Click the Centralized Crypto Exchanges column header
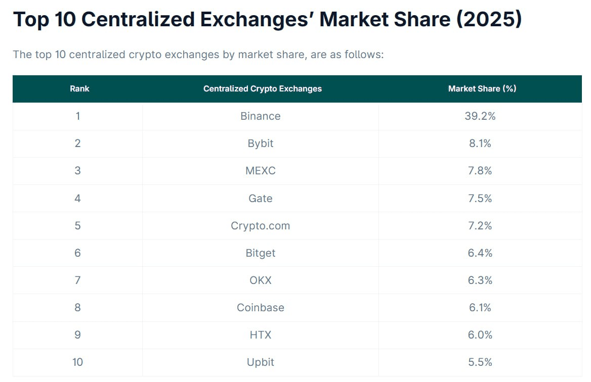This screenshot has width=591, height=382. (262, 88)
